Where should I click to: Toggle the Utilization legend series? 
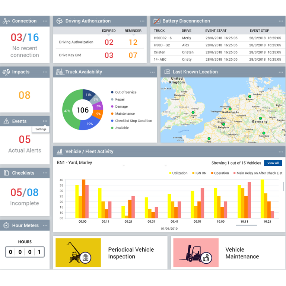179,173
